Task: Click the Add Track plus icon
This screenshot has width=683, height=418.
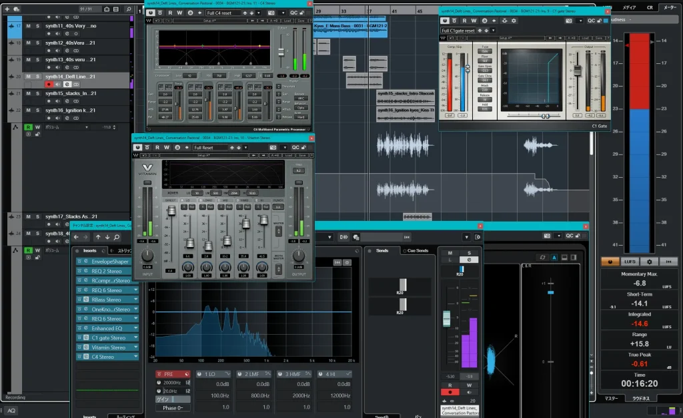Action: (x=7, y=8)
